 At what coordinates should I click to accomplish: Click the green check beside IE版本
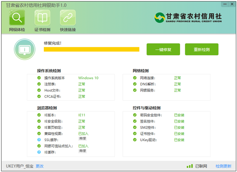(x=39, y=115)
